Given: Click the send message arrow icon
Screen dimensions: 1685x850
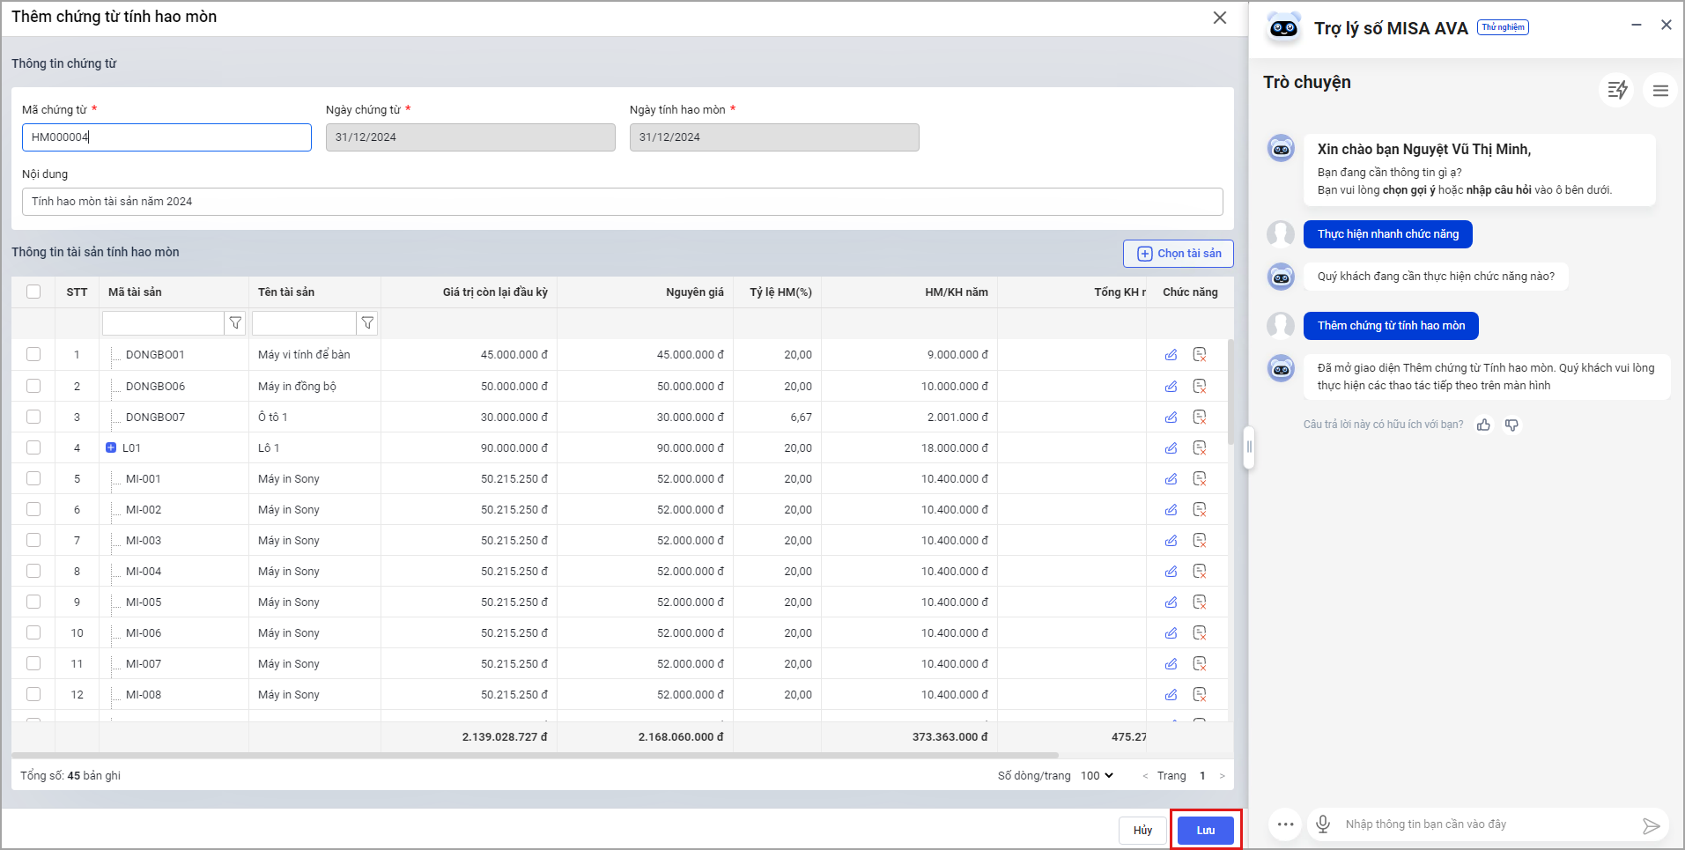Looking at the screenshot, I should (x=1651, y=825).
